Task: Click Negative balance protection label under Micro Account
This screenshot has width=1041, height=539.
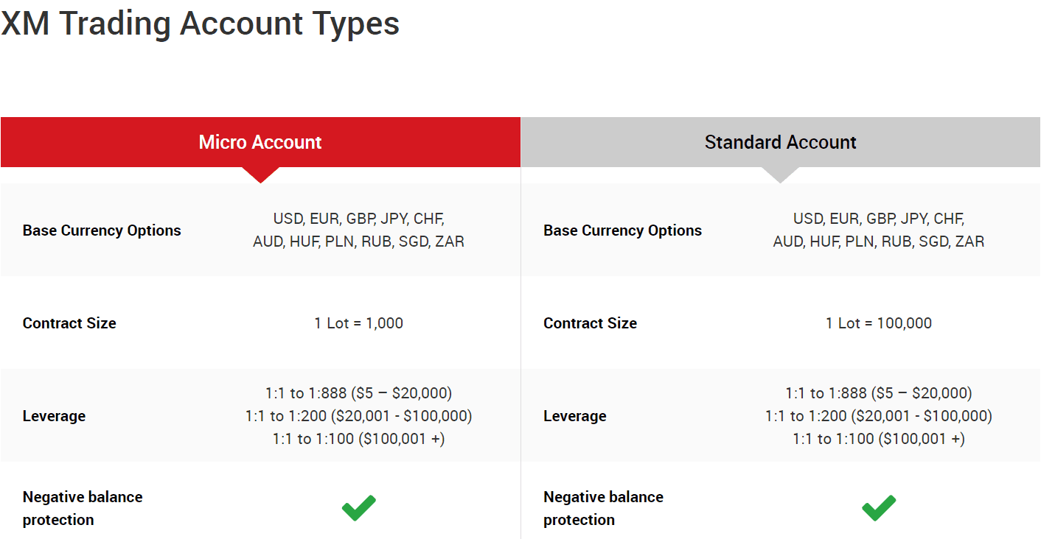Action: click(83, 508)
